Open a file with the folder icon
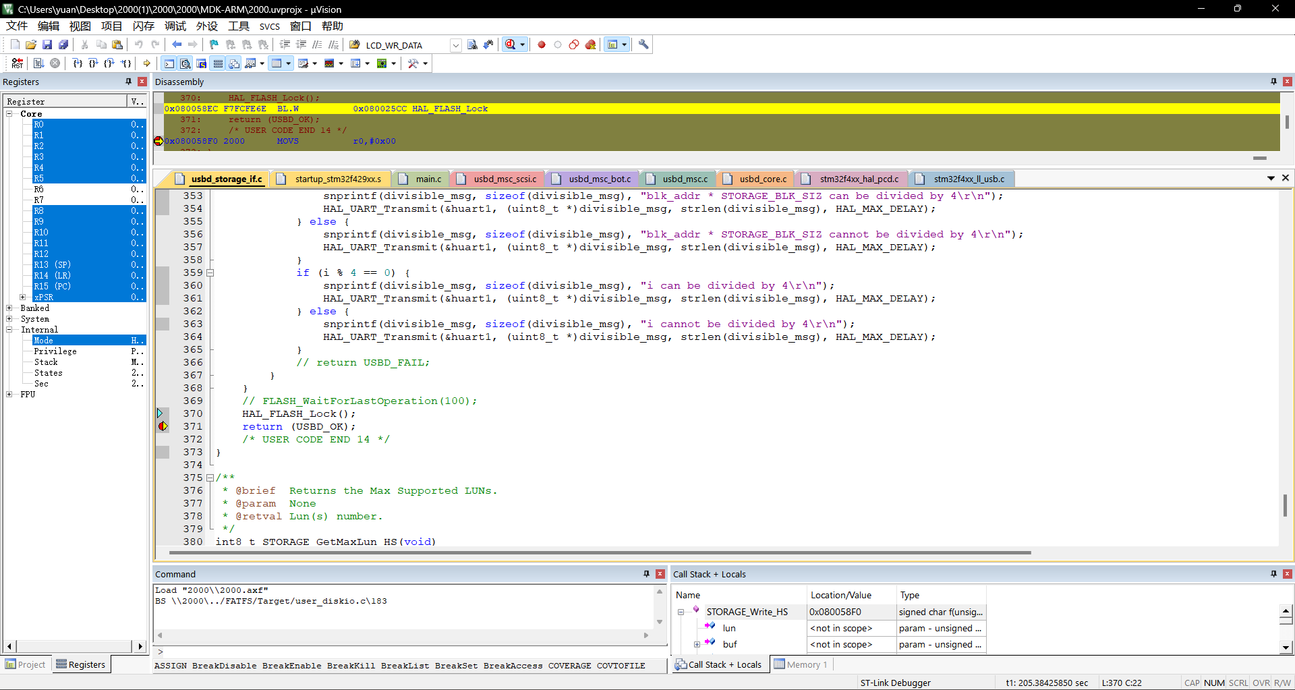This screenshot has width=1295, height=690. point(31,45)
